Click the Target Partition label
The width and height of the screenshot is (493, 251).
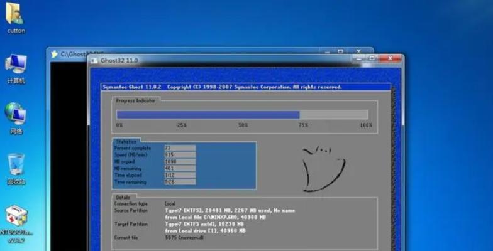(x=131, y=224)
